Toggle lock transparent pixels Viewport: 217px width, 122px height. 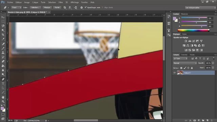click(x=181, y=68)
